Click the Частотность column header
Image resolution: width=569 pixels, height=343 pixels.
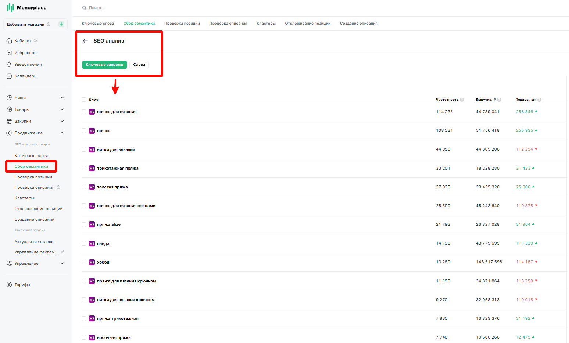tap(447, 100)
